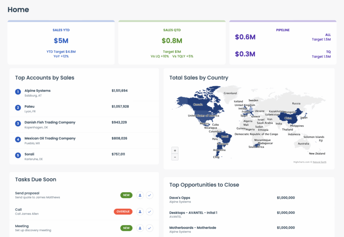The image size is (344, 237).
Task: Click the YTD Target $4.8M text
Action: click(x=61, y=51)
